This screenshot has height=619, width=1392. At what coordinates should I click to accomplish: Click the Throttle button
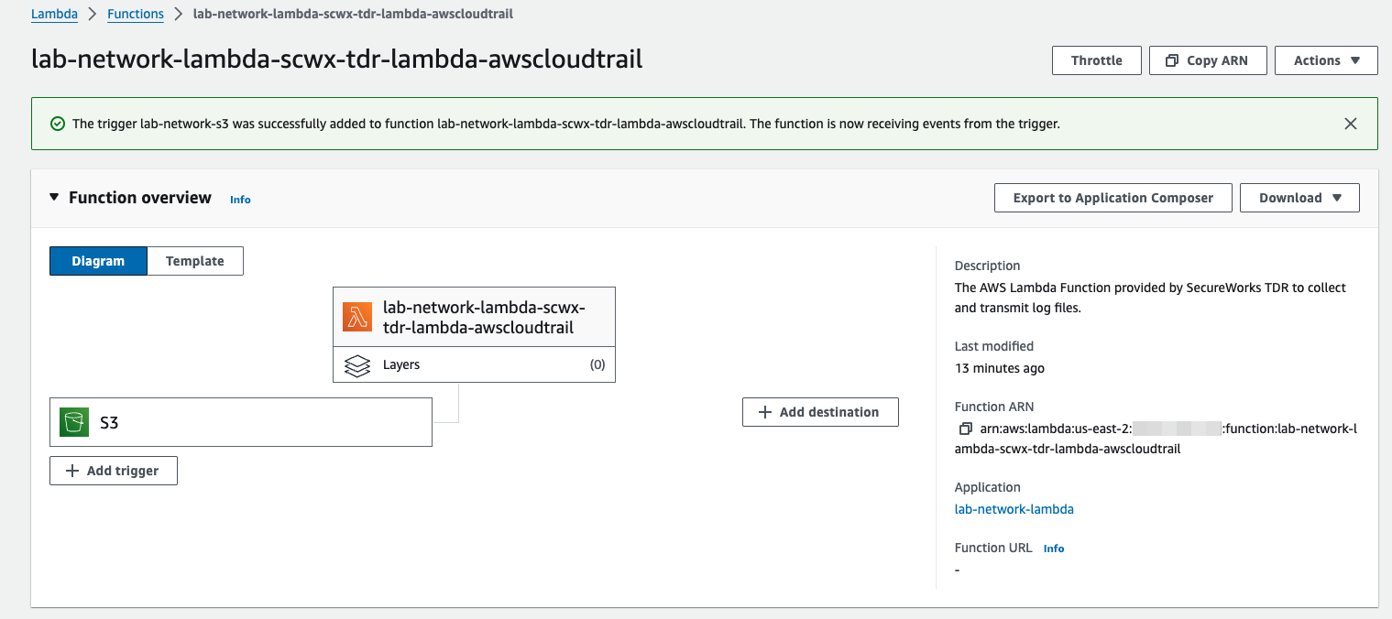pos(1097,60)
